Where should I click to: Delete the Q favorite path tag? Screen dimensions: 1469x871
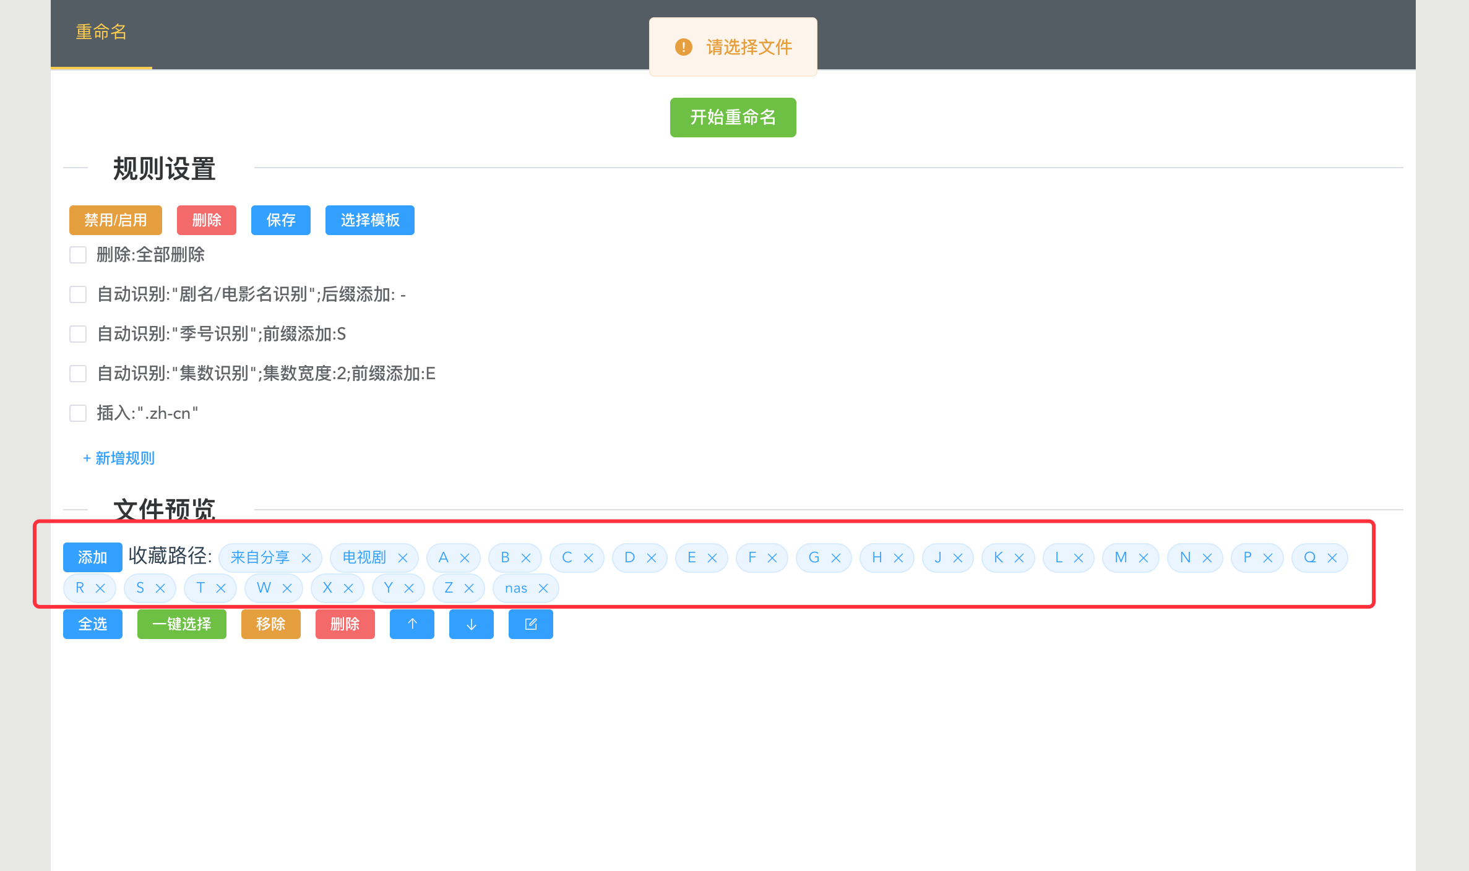[1332, 558]
